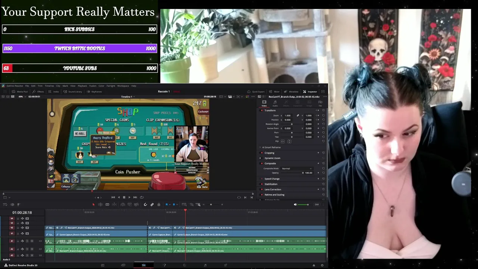478x269 pixels.
Task: Click the full extent zoom icon
Action: tap(184, 204)
